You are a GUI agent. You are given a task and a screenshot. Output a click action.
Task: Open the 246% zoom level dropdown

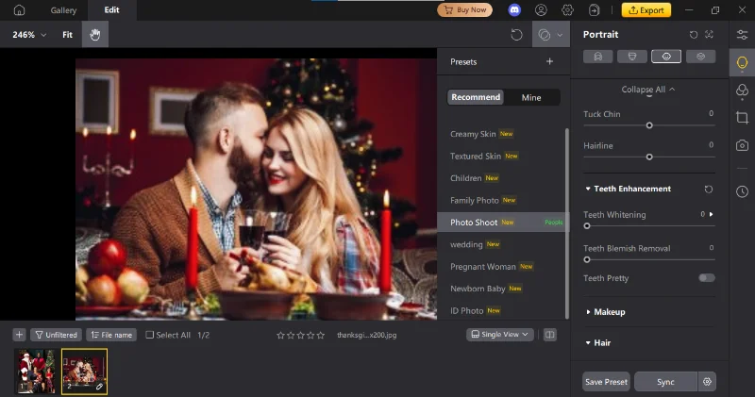point(29,35)
